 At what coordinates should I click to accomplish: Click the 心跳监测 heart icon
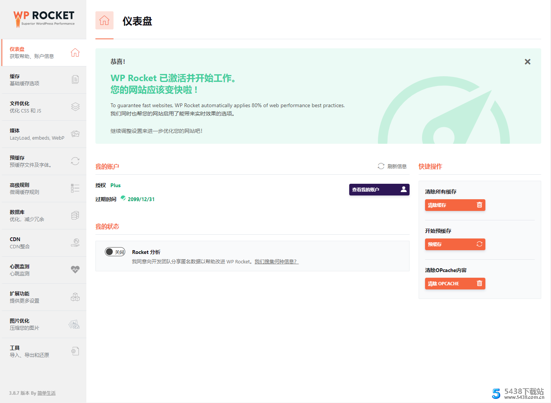(75, 269)
